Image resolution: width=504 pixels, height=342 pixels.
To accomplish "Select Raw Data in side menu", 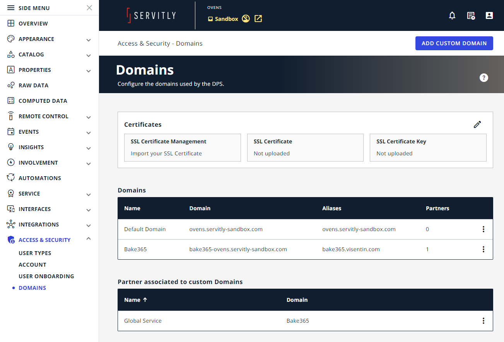I will (33, 85).
